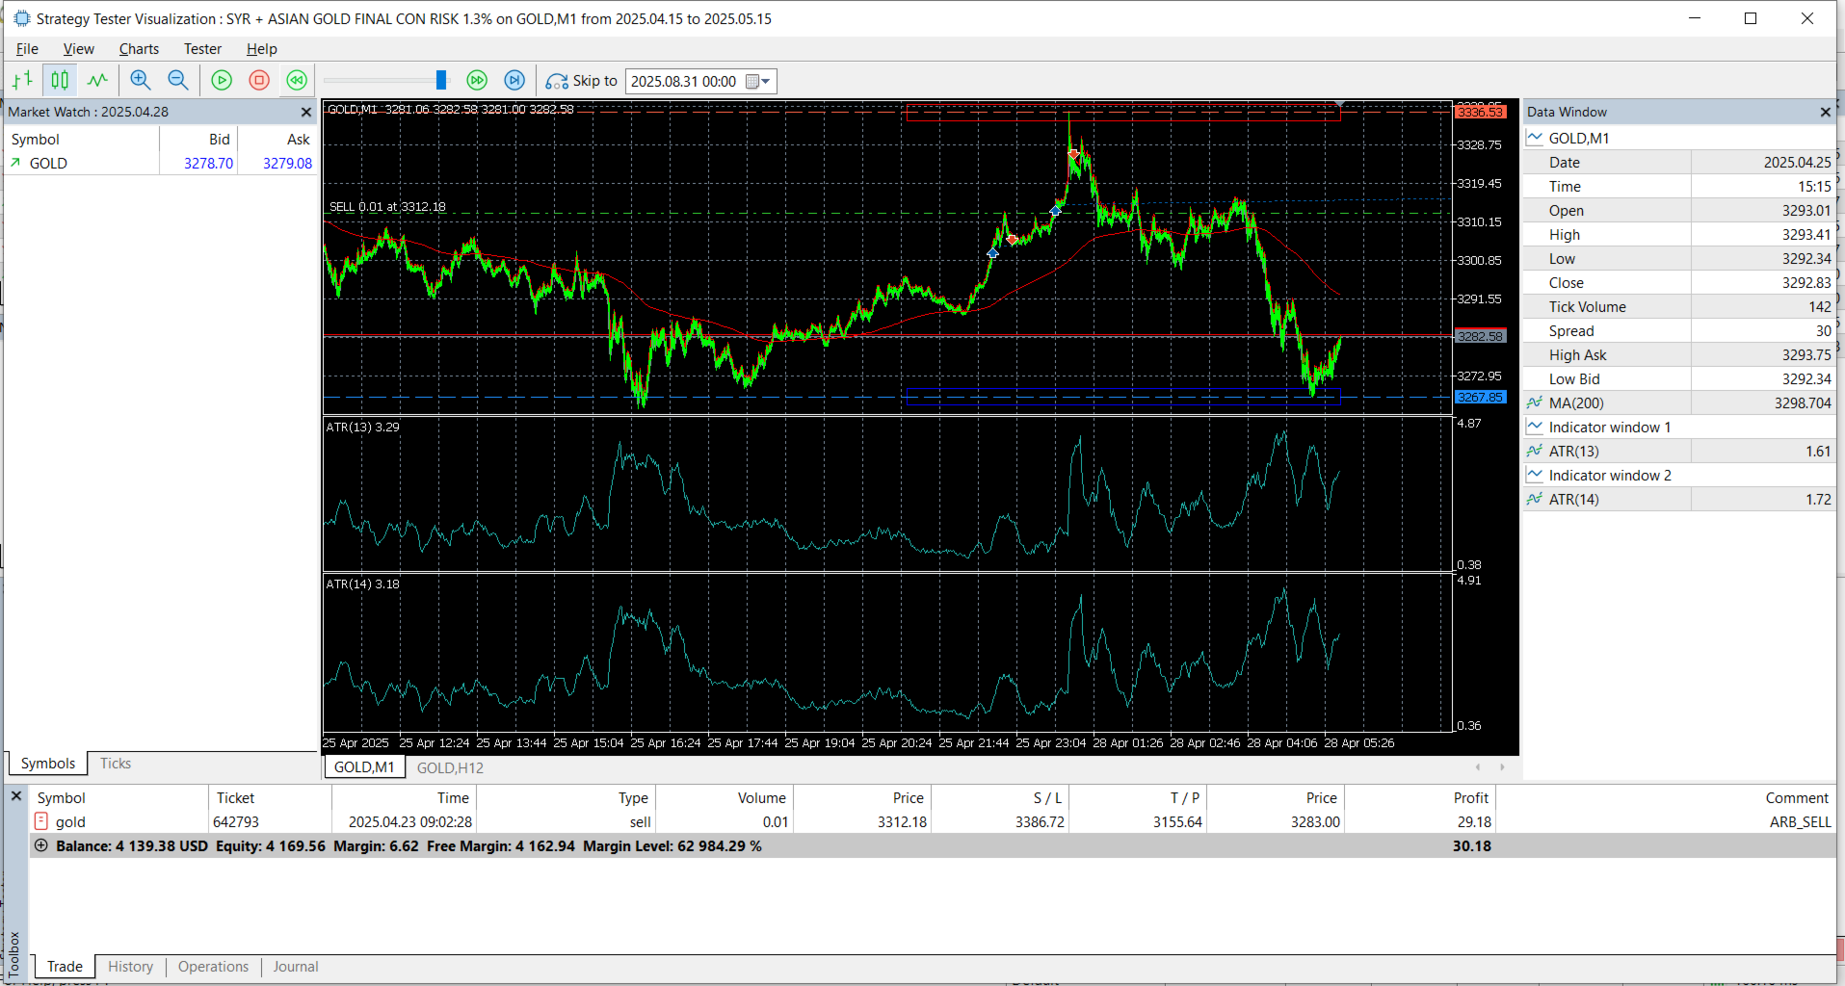This screenshot has width=1845, height=986.
Task: Close the Data Window panel
Action: [1825, 113]
